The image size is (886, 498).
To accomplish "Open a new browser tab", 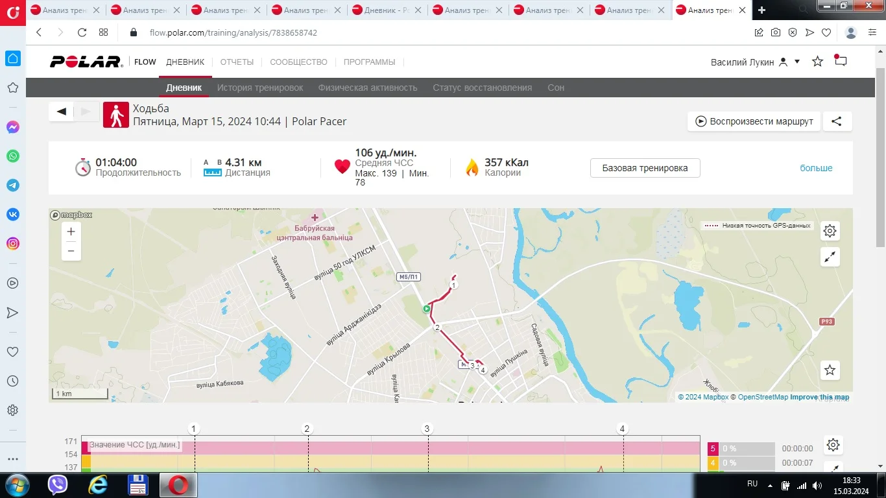I will (x=762, y=10).
